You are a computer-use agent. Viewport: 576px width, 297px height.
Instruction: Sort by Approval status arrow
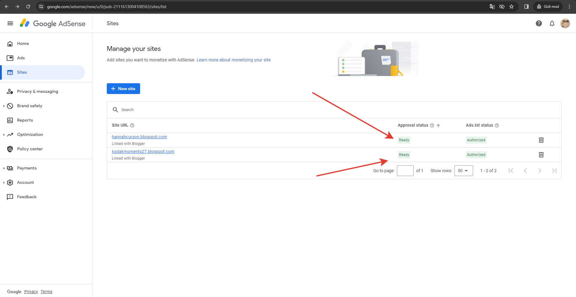(438, 125)
